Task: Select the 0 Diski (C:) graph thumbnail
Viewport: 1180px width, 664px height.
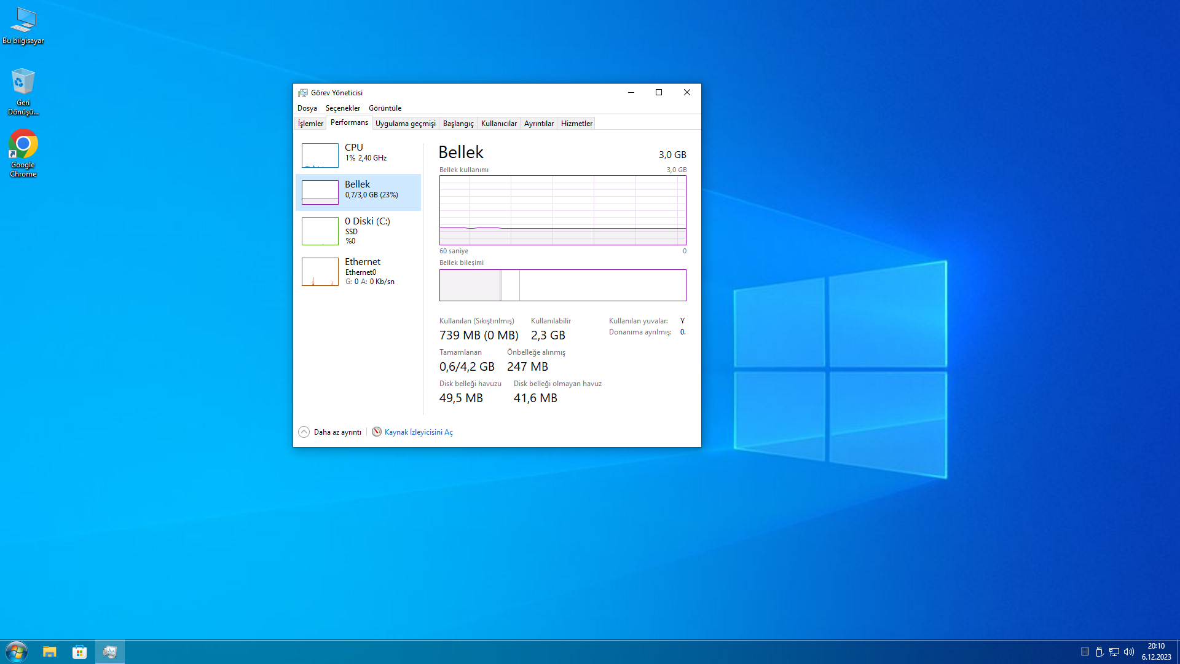Action: pyautogui.click(x=320, y=231)
